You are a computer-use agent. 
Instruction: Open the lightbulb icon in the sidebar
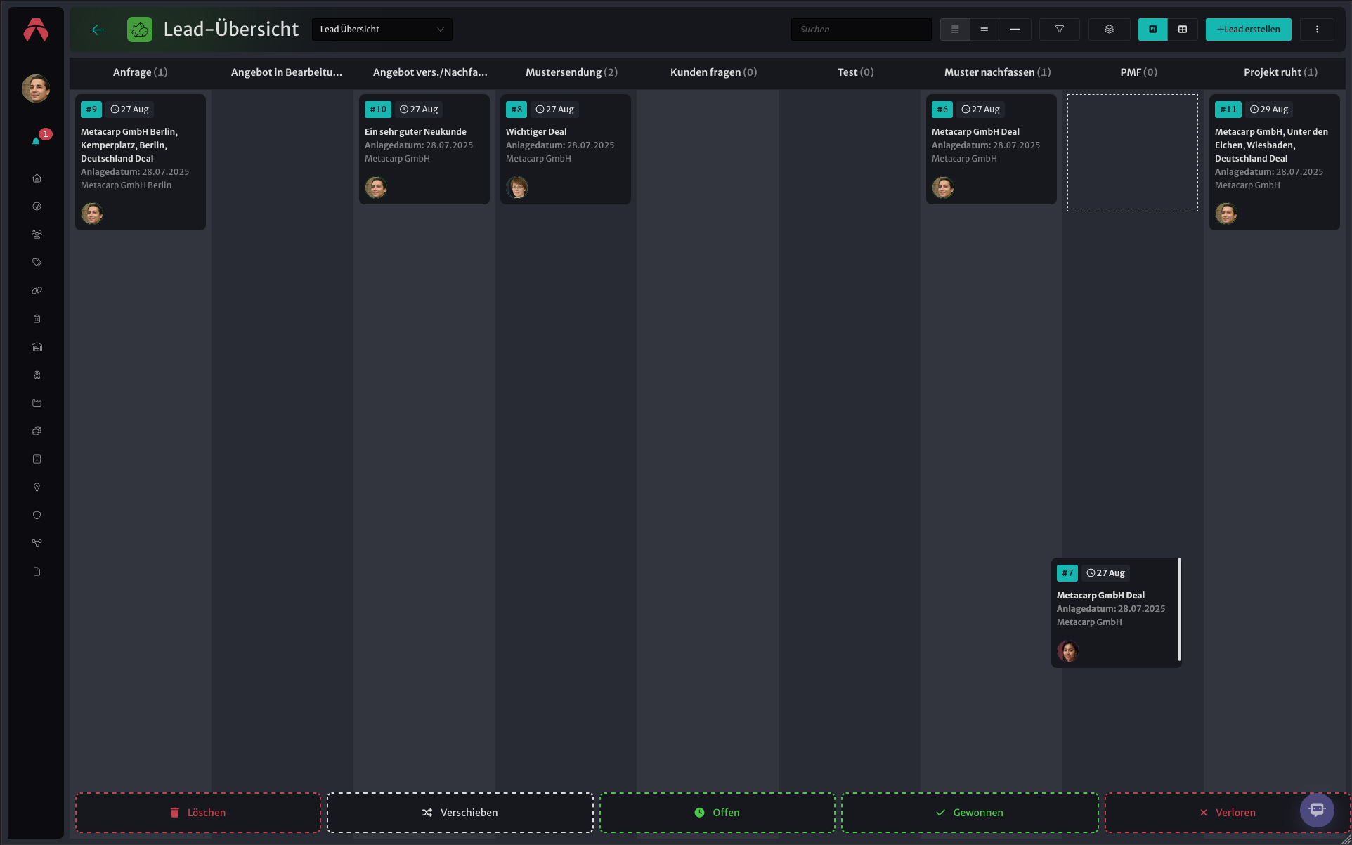(37, 487)
